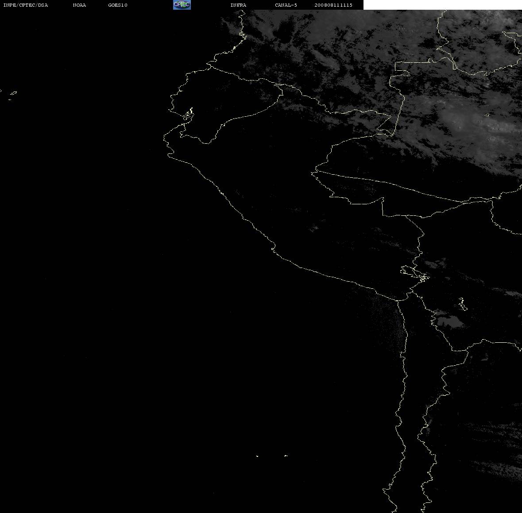Select the INPE/CPTEC/DSA header text
Viewport: 522px width, 513px height.
coord(26,5)
